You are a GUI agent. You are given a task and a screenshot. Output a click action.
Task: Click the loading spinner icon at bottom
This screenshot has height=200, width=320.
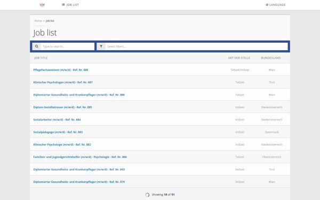pos(147,195)
